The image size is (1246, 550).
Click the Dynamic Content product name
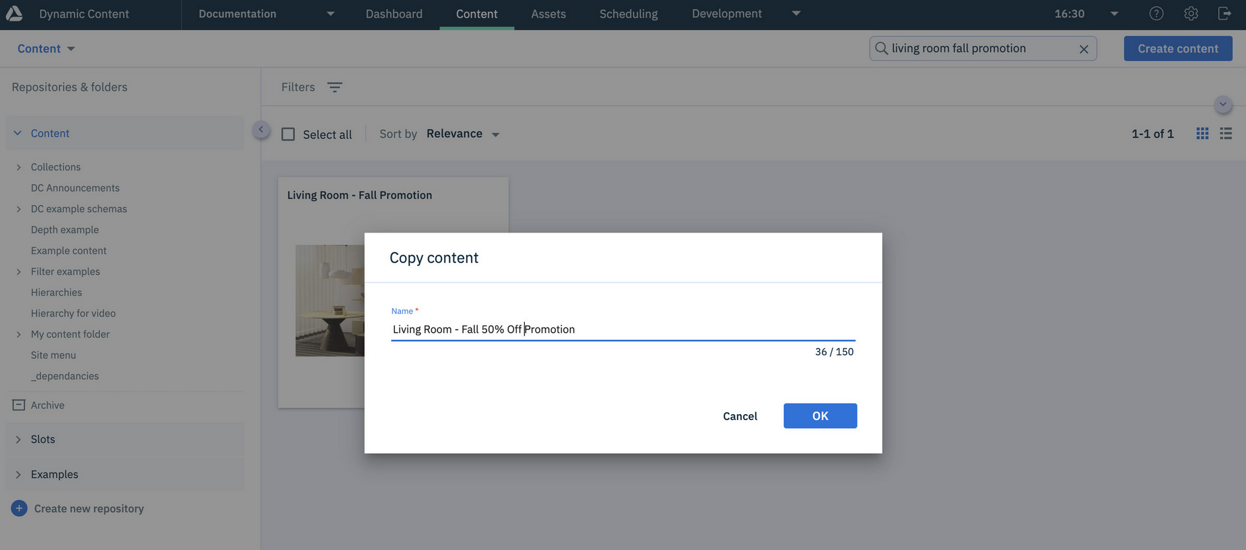84,14
